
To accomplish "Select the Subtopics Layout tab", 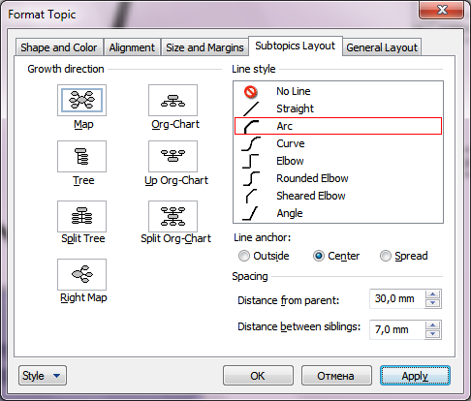I will click(x=296, y=46).
